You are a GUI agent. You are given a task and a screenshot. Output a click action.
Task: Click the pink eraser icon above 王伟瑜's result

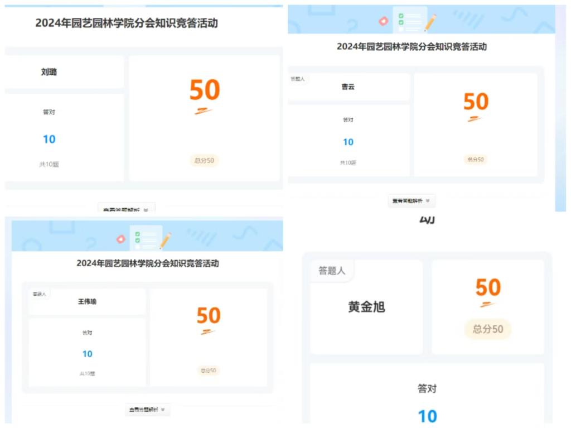[121, 239]
